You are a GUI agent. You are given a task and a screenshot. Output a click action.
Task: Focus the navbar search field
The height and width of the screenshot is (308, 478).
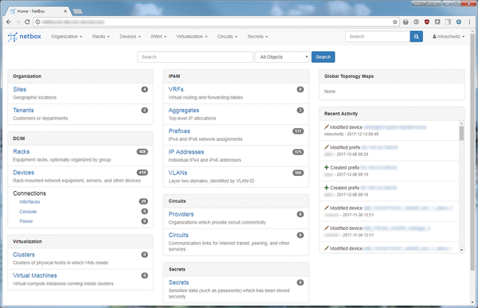[x=378, y=37]
